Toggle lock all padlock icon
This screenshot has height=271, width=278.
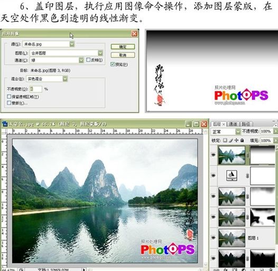pyautogui.click(x=242, y=141)
